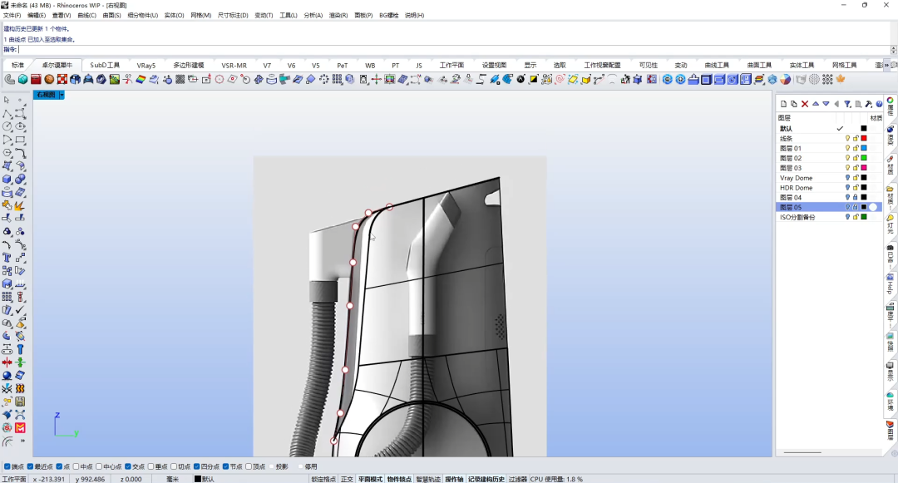Enable 中点 midpoint osnap checkbox
898x483 pixels.
pos(76,466)
